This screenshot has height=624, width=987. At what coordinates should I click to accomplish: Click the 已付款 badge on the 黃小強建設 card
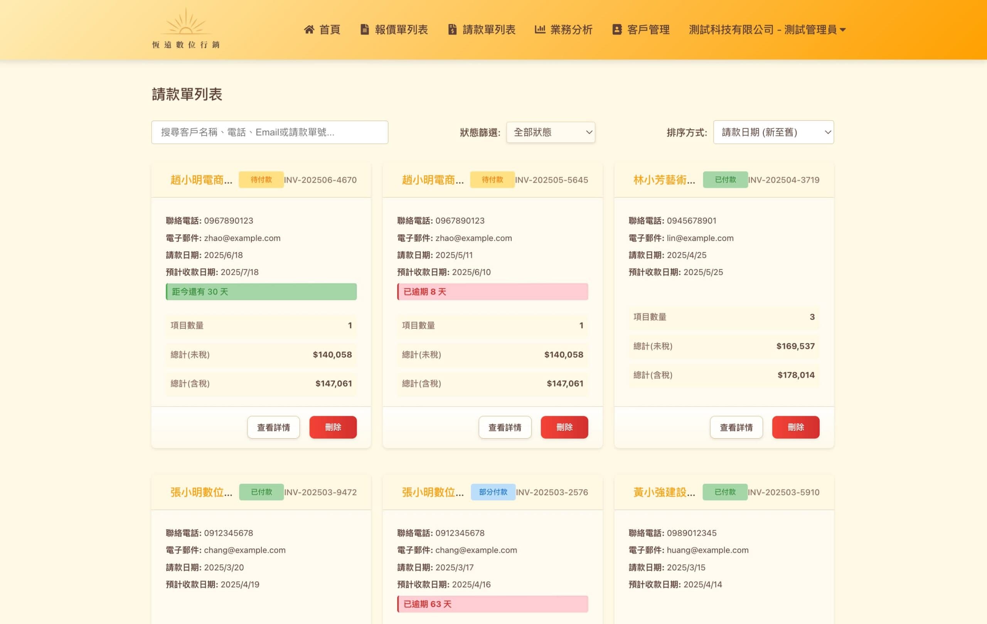[725, 492]
